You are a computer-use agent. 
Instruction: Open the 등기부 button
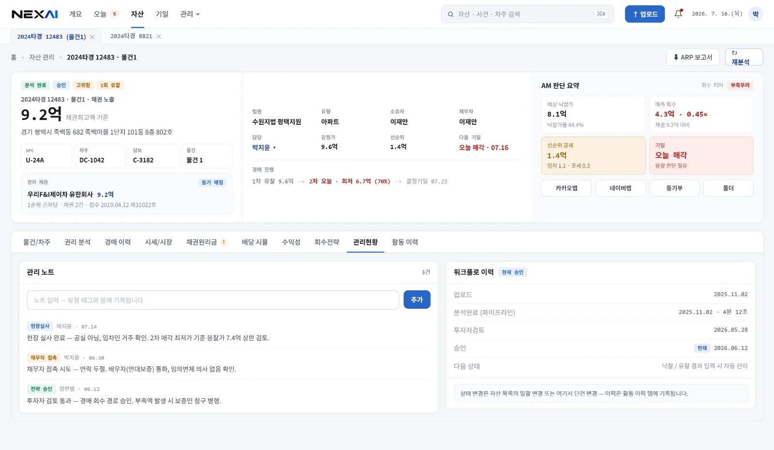pyautogui.click(x=674, y=188)
